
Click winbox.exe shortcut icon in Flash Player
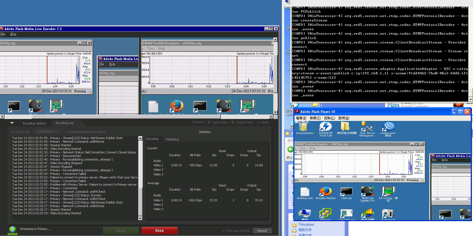coord(388,126)
